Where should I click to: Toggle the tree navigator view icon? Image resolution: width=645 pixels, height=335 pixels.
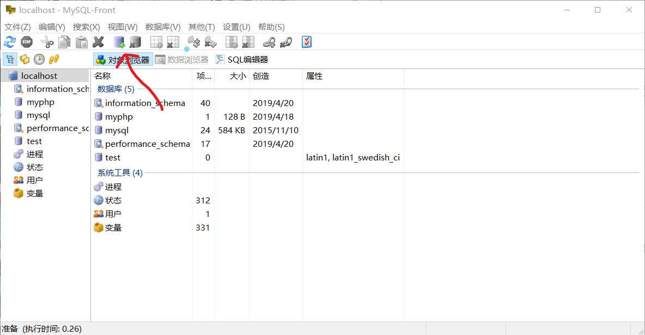(10, 59)
